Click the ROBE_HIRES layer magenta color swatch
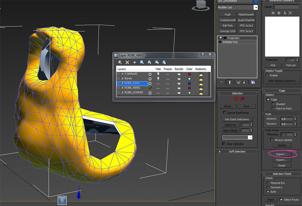This screenshot has height=206, width=302. [189, 88]
